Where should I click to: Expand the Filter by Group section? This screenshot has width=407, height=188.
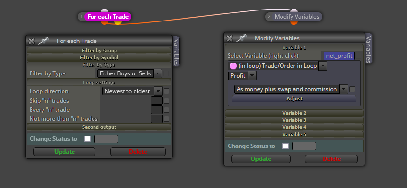[x=99, y=51]
